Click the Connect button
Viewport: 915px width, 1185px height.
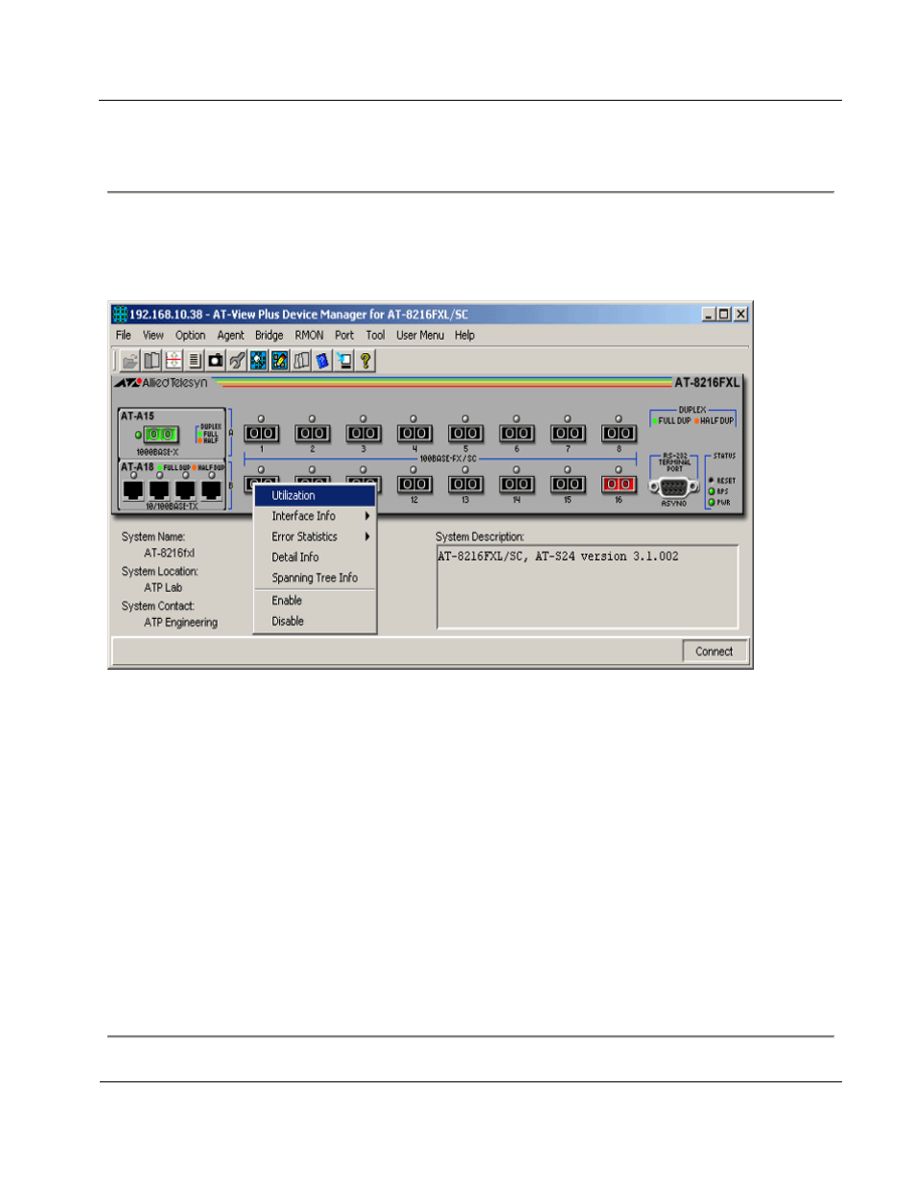(715, 652)
